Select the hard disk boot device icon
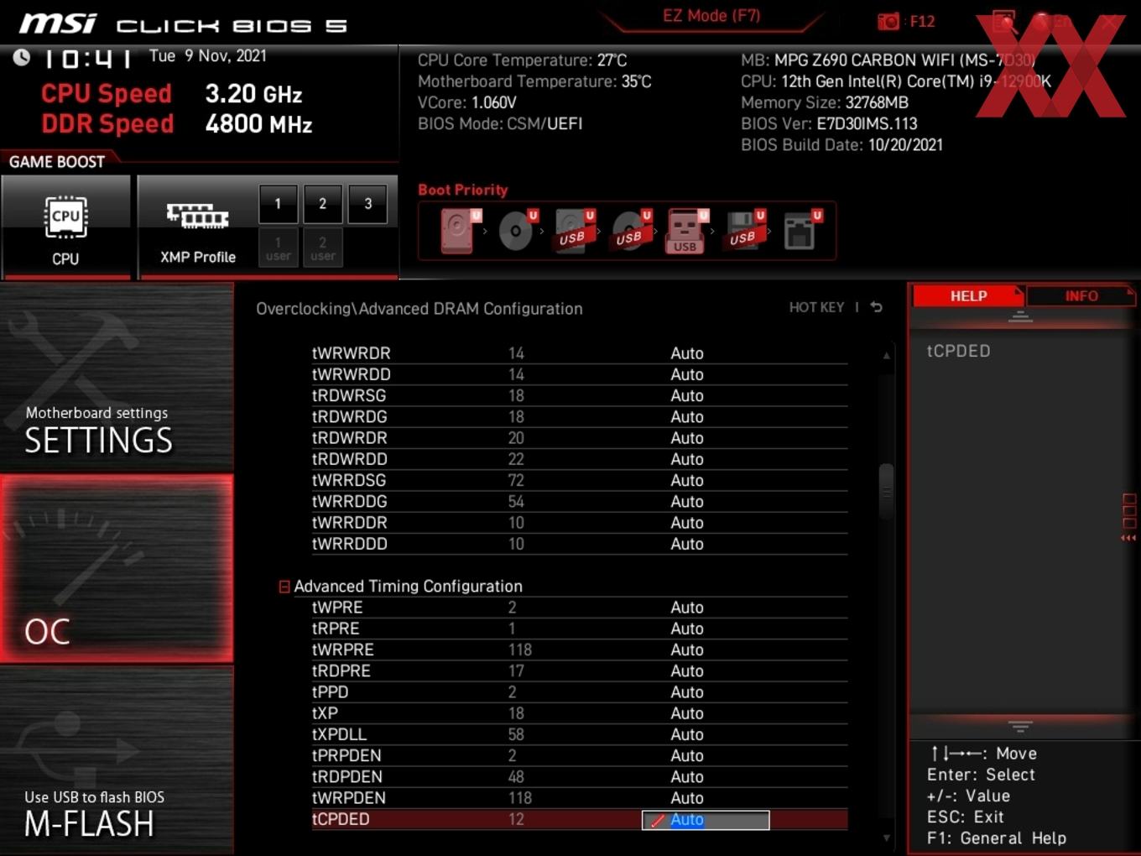1141x856 pixels. click(458, 231)
